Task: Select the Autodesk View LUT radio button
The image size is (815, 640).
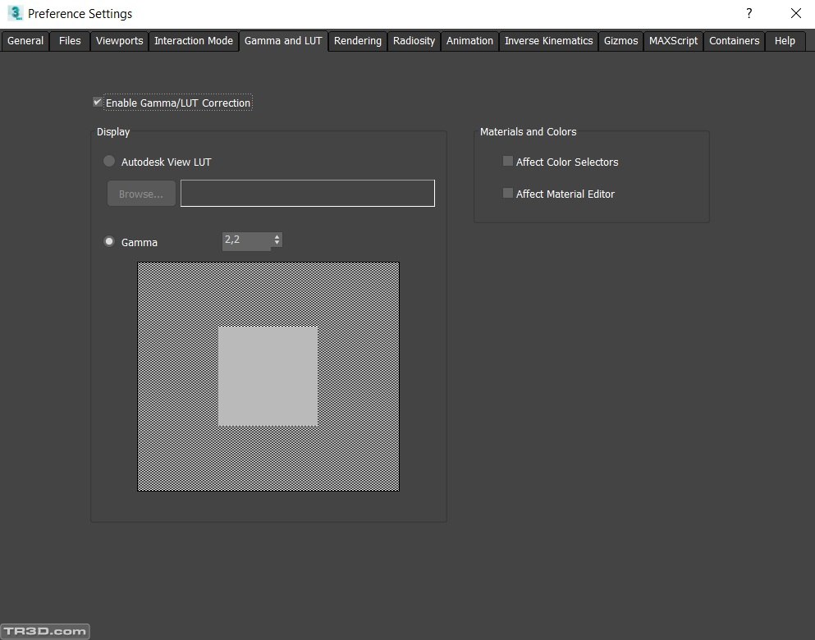Action: coord(109,162)
